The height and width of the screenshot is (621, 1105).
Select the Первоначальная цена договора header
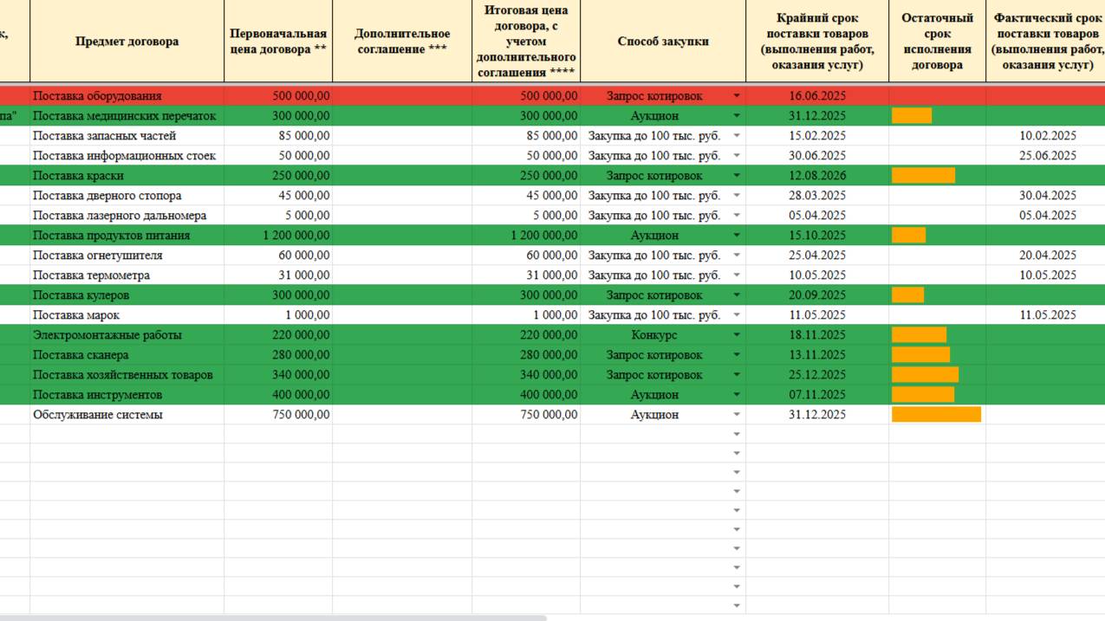coord(278,42)
